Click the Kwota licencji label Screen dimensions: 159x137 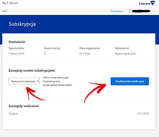pyautogui.click(x=52, y=48)
